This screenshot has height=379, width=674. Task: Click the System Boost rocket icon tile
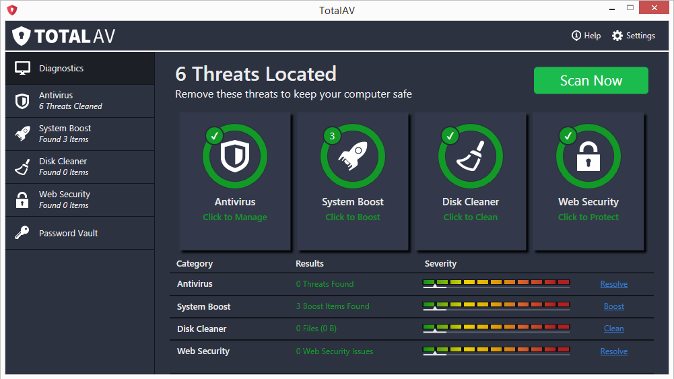[353, 156]
